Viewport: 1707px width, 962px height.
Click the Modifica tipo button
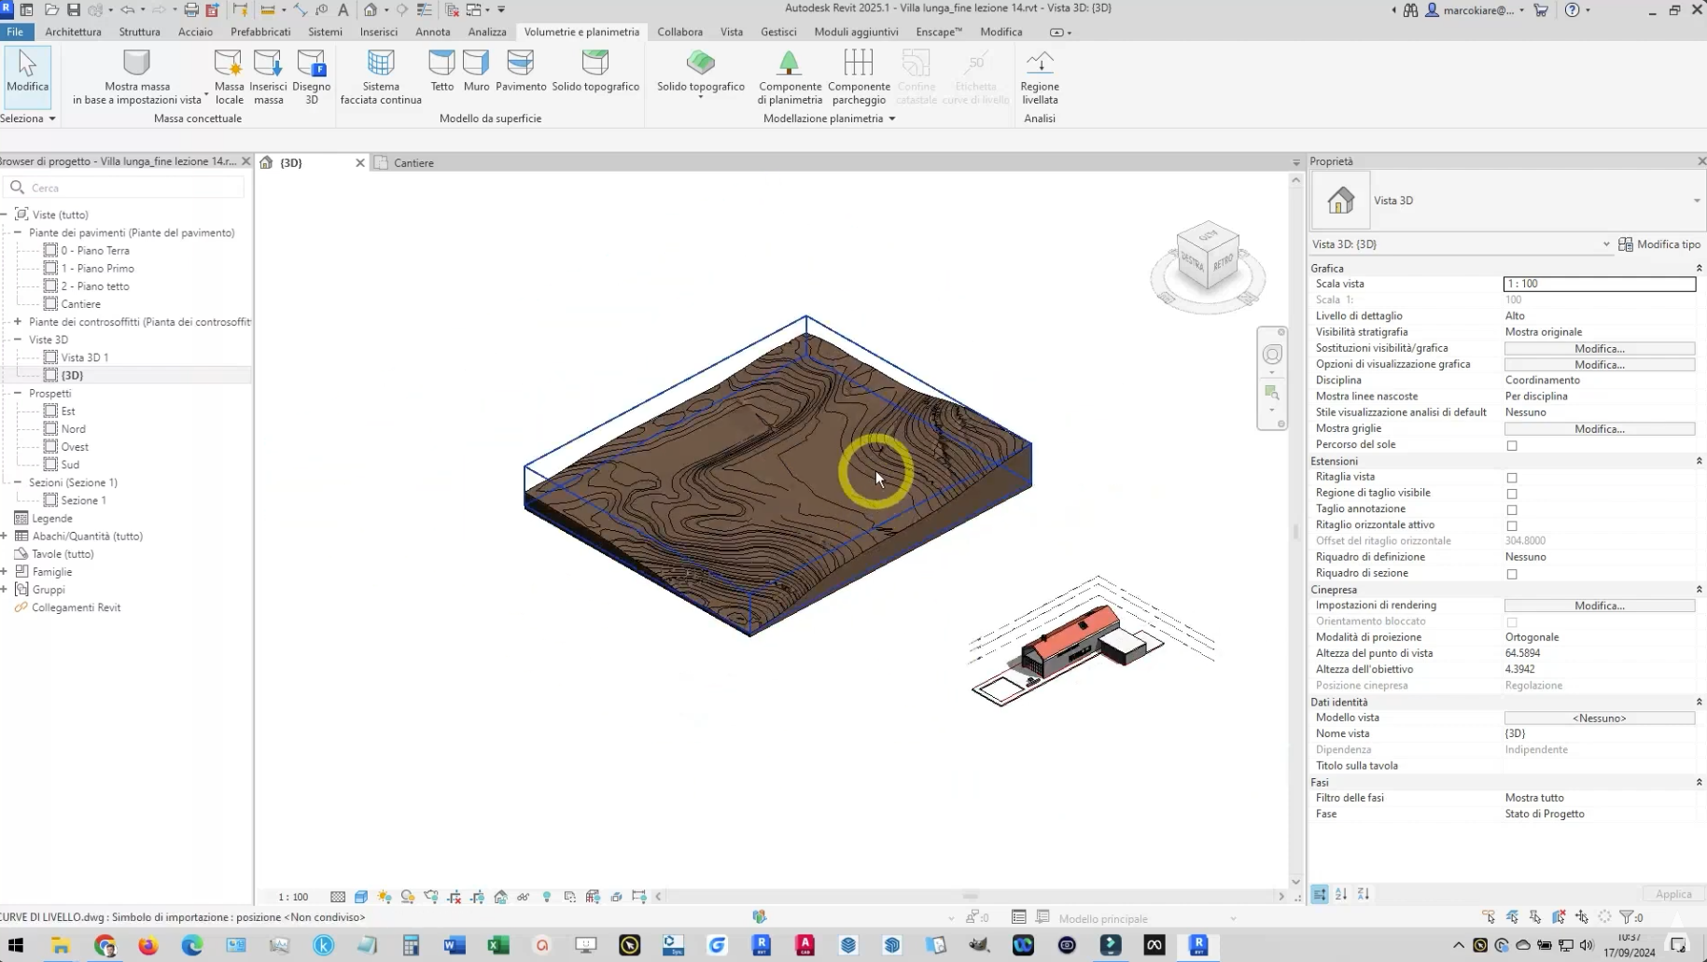coord(1658,244)
